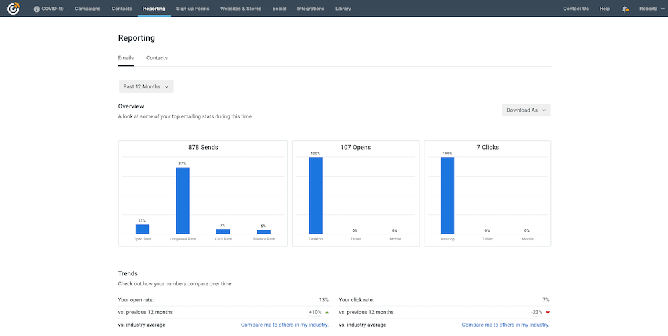The width and height of the screenshot is (668, 336).
Task: Click the Unopened Rate bar in Sends chart
Action: [x=182, y=200]
